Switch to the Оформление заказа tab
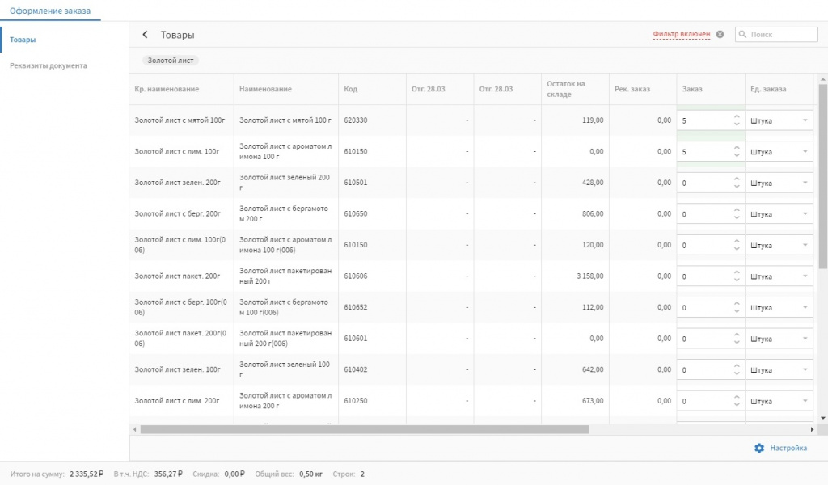Image resolution: width=828 pixels, height=485 pixels. 50,11
